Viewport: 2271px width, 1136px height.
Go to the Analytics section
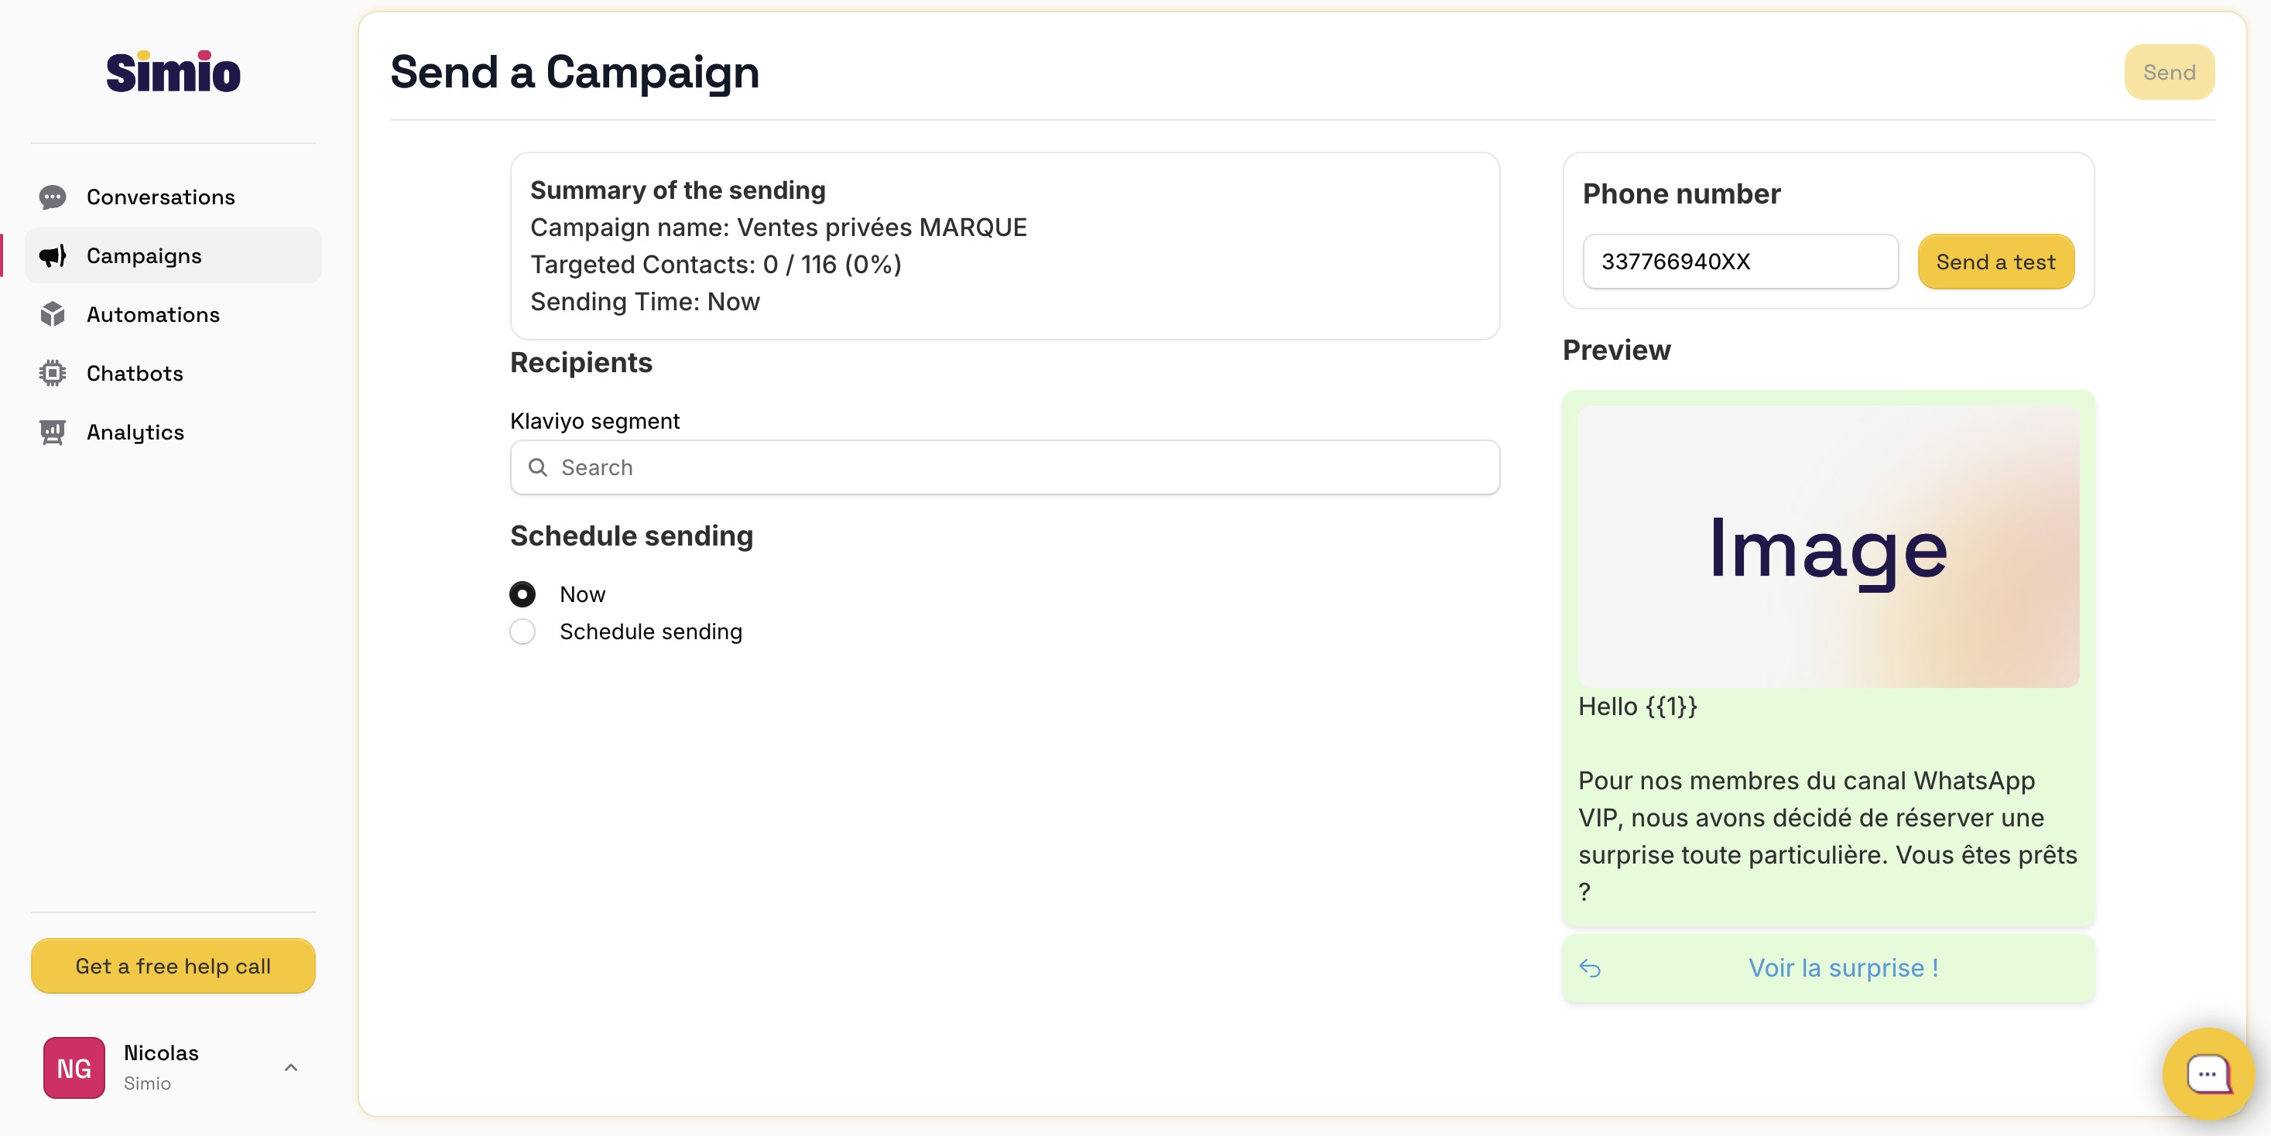[135, 432]
